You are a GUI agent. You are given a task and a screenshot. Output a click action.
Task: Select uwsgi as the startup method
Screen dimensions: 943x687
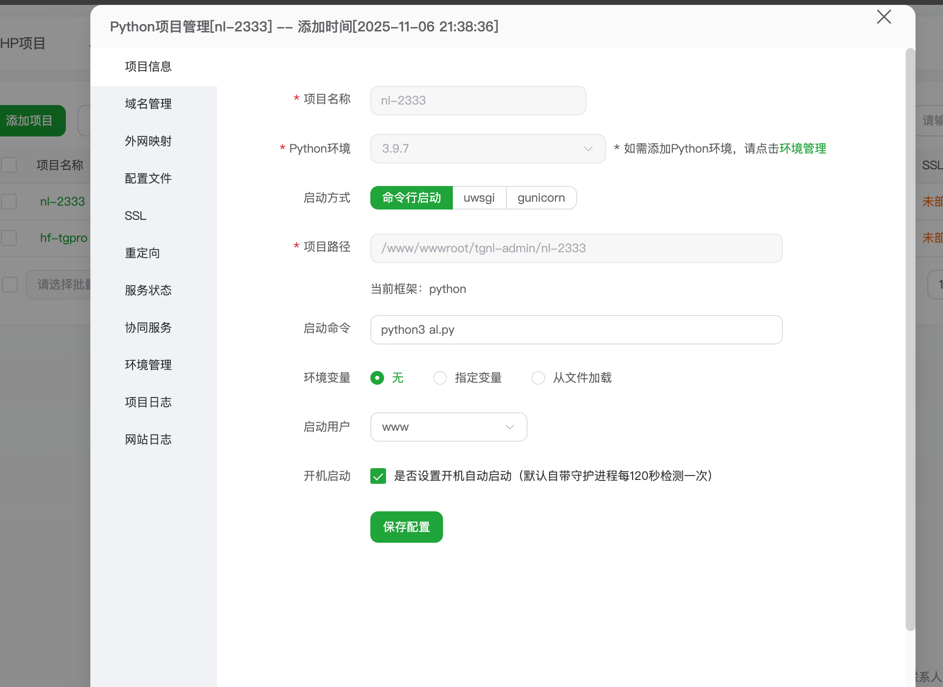[479, 198]
